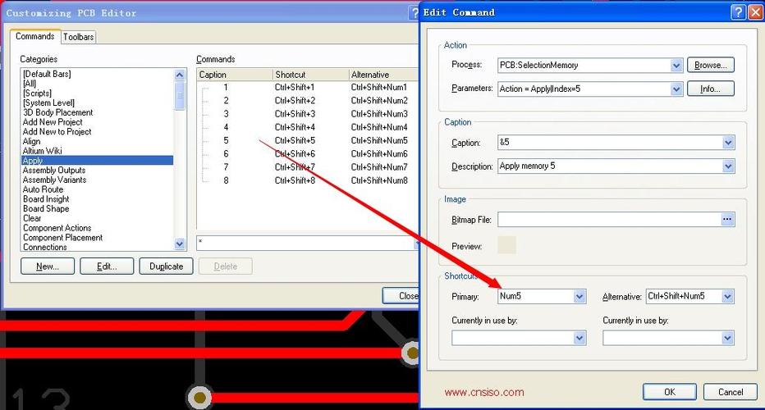Expand the Description field dropdown
Screen dimensions: 765x410
click(728, 166)
